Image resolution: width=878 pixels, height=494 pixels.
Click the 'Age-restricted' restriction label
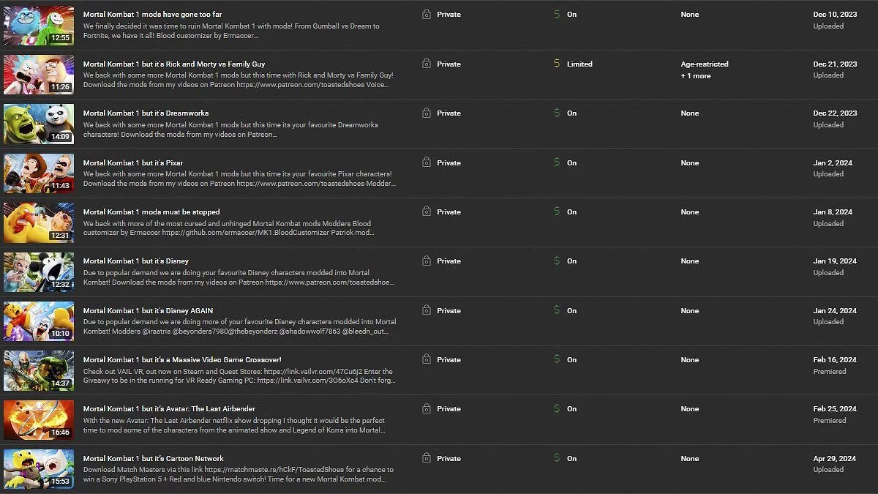705,64
